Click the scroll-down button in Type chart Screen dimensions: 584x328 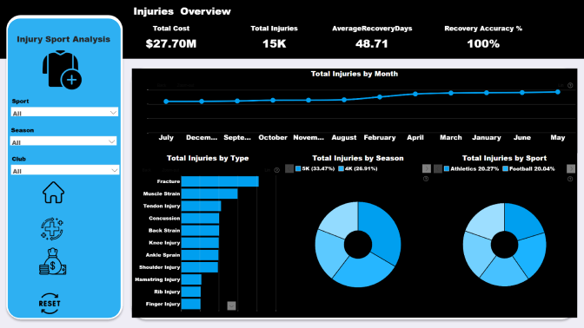coord(231,305)
